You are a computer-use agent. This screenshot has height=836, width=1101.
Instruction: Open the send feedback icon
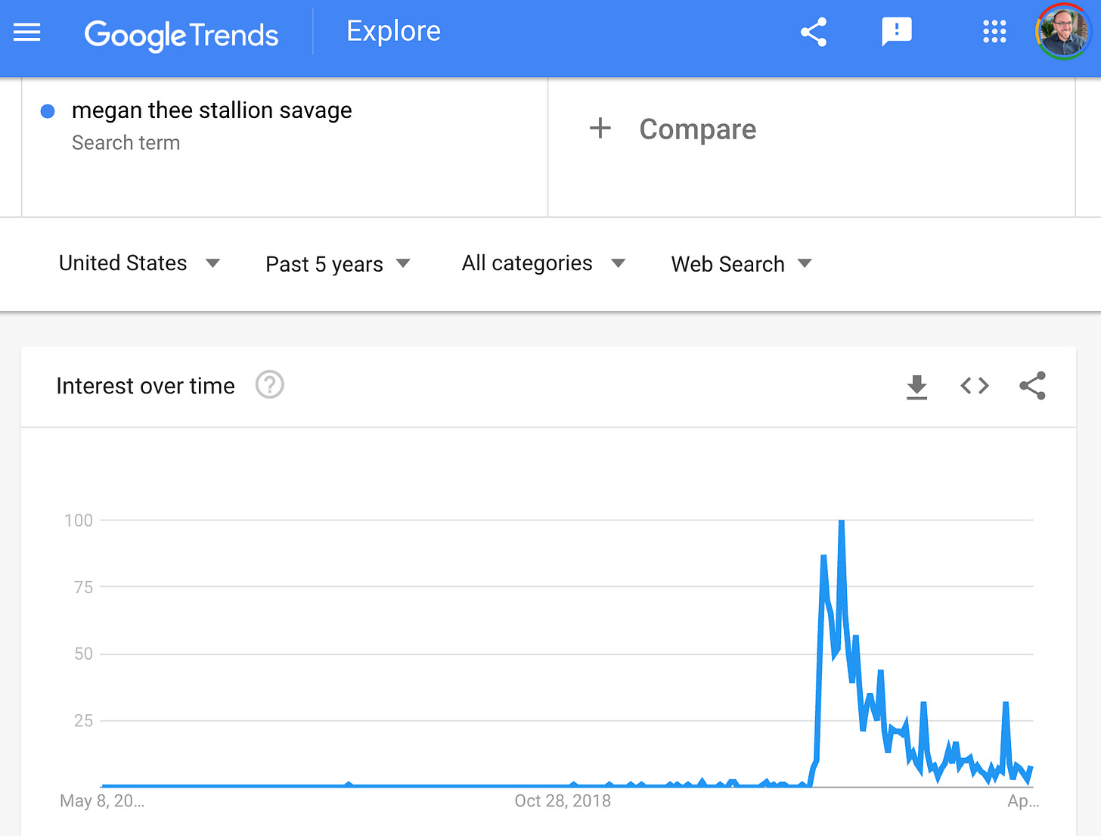[x=897, y=32]
